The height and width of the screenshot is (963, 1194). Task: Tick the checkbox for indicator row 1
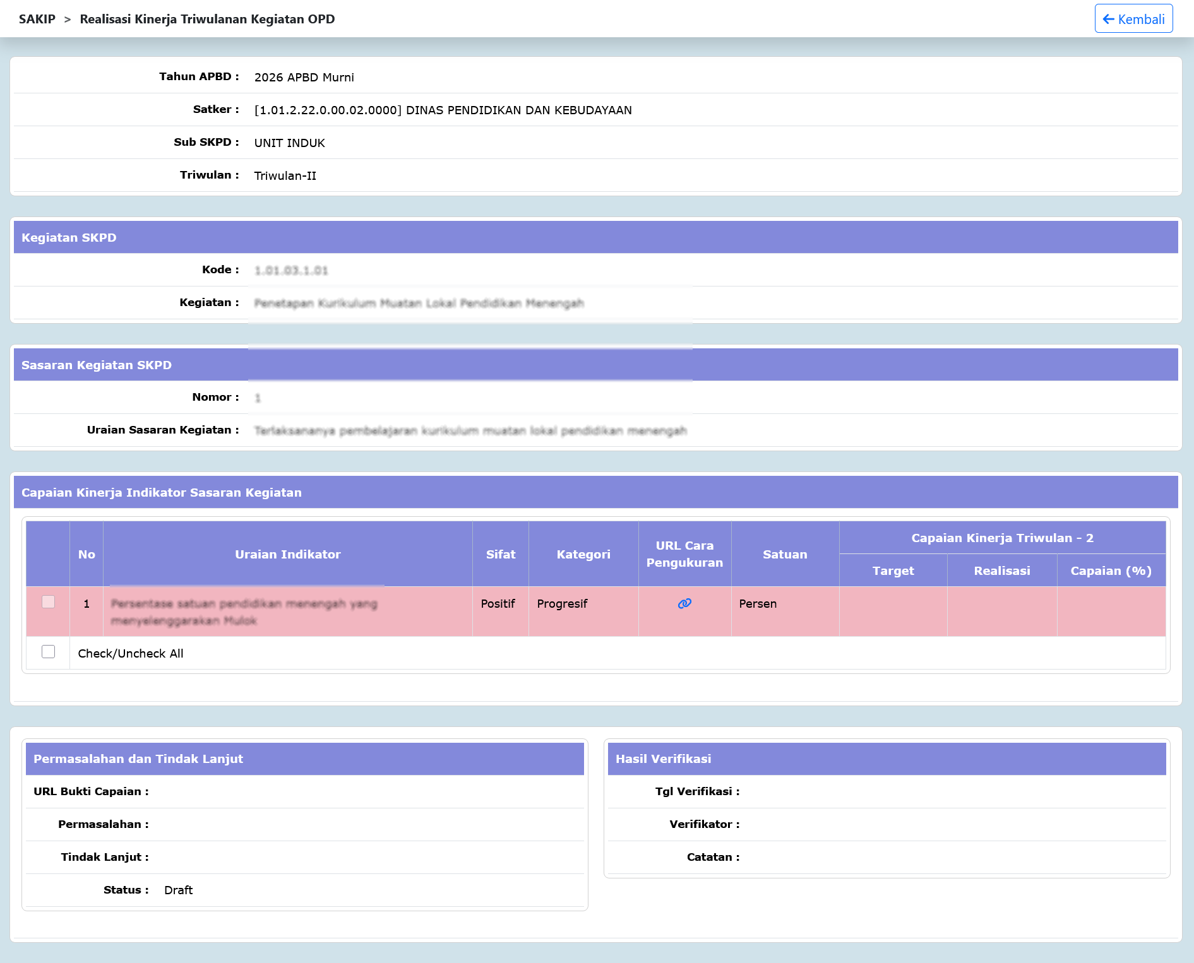click(x=48, y=602)
